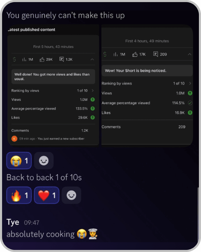Viewport: 201px width, 252px height.
Task: Click the 1M views bar chart icon in left card
Action: [24, 60]
